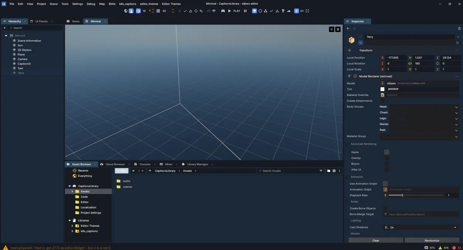Click the pause button in toolbar
463x250 pixels.
(x=245, y=11)
